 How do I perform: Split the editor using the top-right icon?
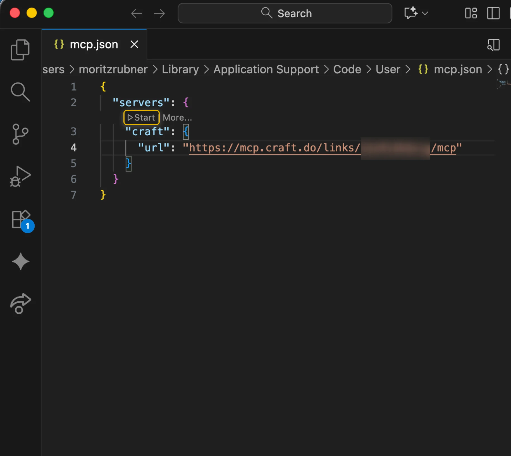pos(493,45)
